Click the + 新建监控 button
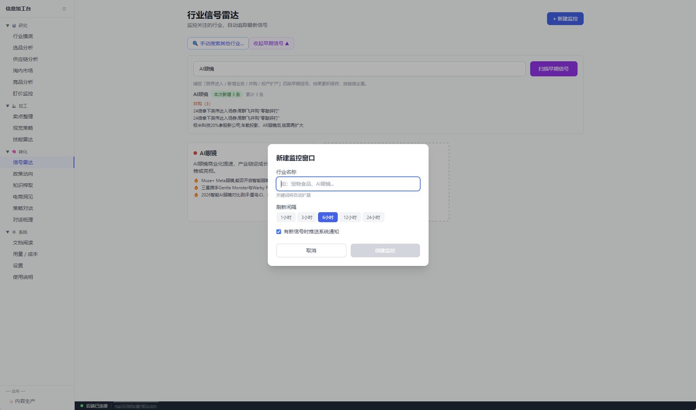 565,18
